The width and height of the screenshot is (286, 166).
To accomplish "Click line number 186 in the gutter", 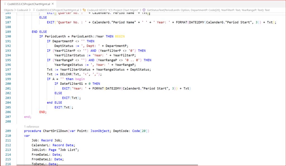I will coord(8,18).
